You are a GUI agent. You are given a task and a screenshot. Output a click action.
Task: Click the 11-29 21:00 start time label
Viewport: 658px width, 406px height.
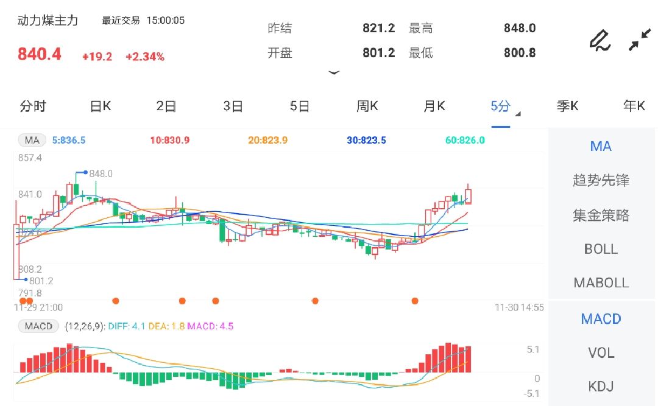point(38,307)
